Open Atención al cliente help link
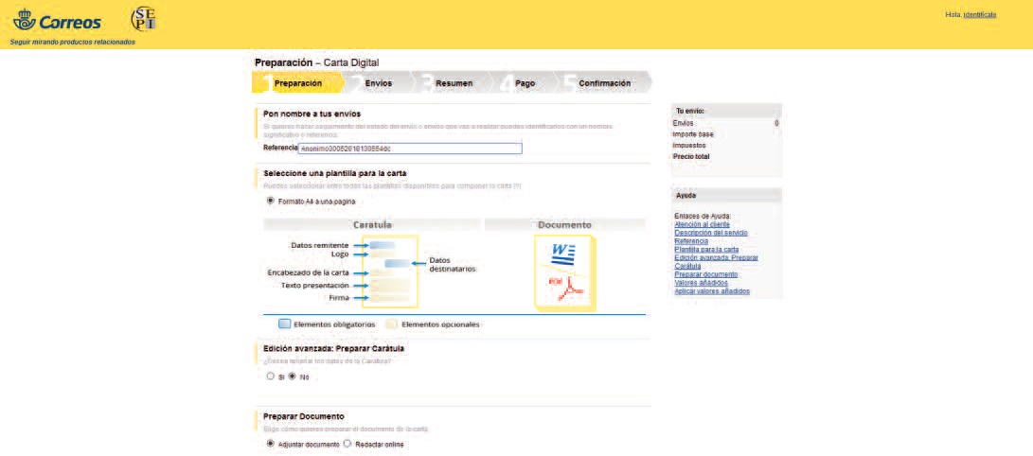Image resolution: width=1033 pixels, height=456 pixels. [x=702, y=224]
